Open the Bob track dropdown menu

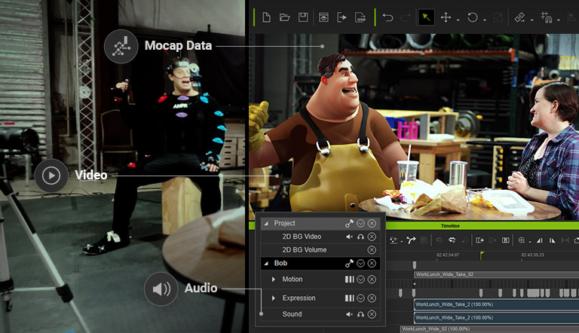[360, 263]
